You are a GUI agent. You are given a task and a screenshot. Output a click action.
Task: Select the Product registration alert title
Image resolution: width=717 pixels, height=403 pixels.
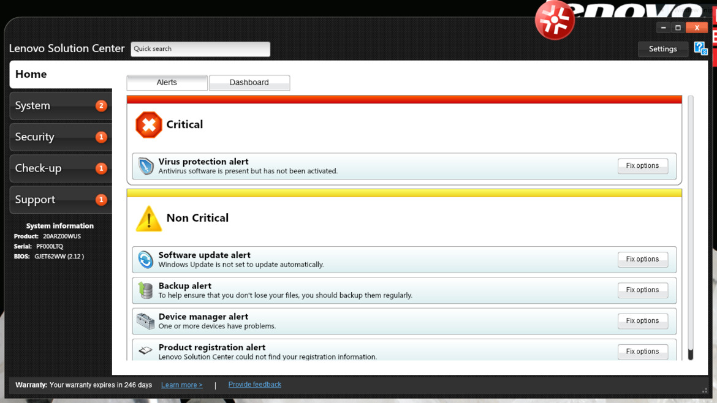tap(211, 347)
